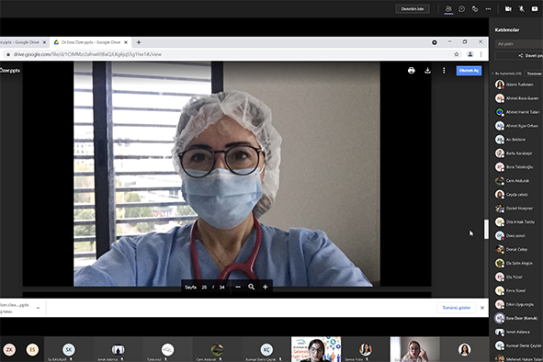
Task: Select participant Barlu Karabayır
Action: click(x=517, y=153)
